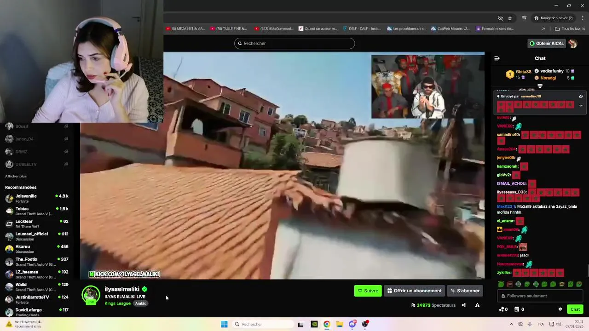Image resolution: width=589 pixels, height=331 pixels.
Task: Click the tracking protection eye icon
Action: point(501,18)
